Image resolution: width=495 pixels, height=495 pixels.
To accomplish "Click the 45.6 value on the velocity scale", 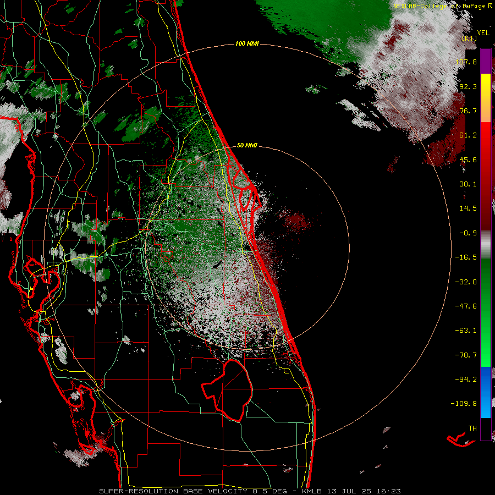I will (x=468, y=159).
